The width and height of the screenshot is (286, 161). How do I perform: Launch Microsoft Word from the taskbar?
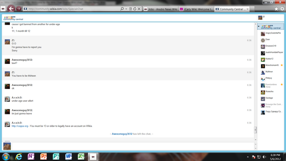tap(68, 157)
